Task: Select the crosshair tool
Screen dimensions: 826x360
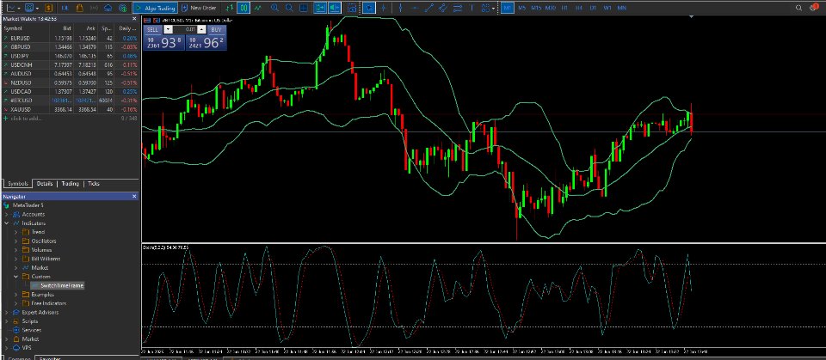Action: [384, 8]
